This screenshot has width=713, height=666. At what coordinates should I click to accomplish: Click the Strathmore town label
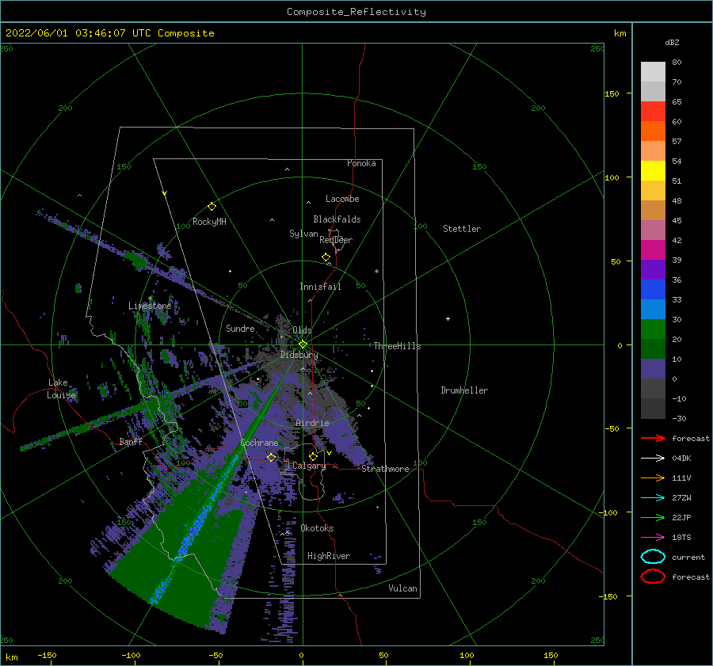click(385, 469)
